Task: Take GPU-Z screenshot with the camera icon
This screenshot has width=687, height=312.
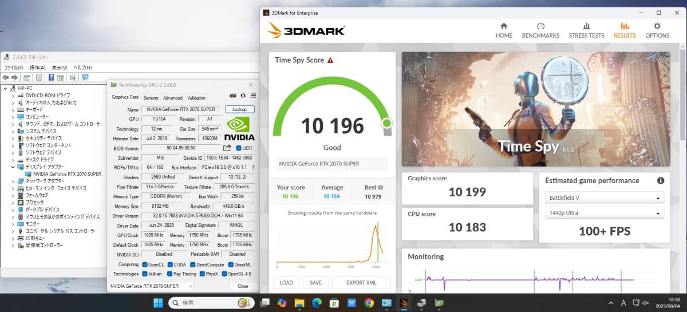Action: tap(233, 96)
